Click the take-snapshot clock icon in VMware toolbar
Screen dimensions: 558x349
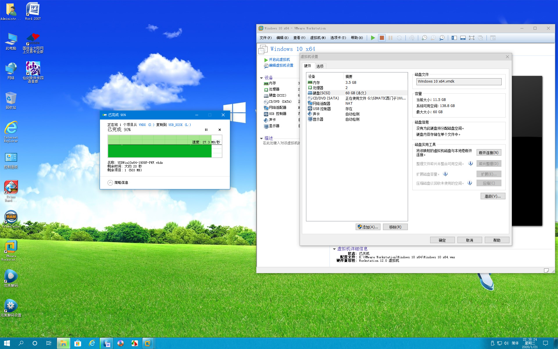424,38
